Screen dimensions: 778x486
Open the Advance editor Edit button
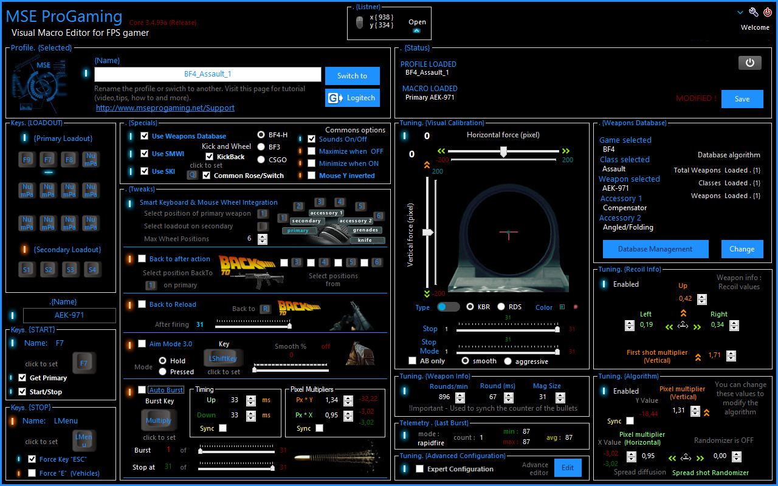click(568, 468)
